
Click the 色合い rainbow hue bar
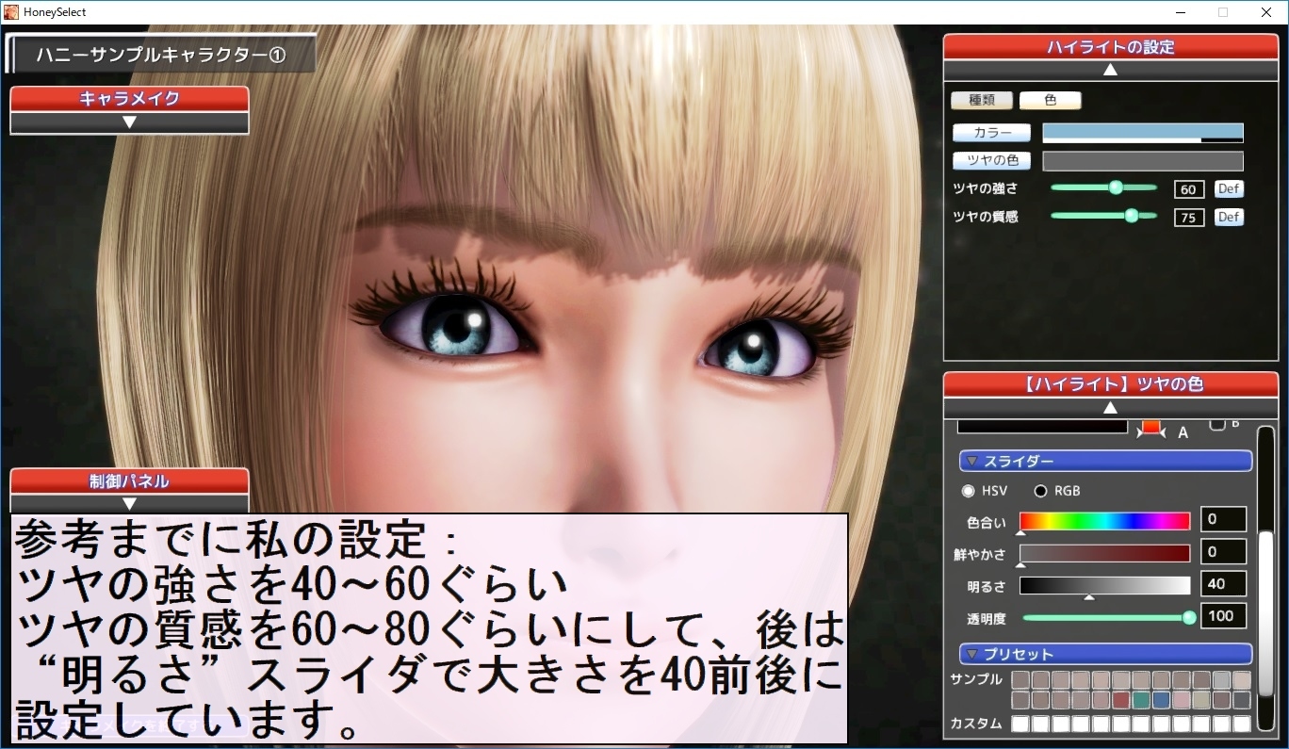pyautogui.click(x=1104, y=521)
